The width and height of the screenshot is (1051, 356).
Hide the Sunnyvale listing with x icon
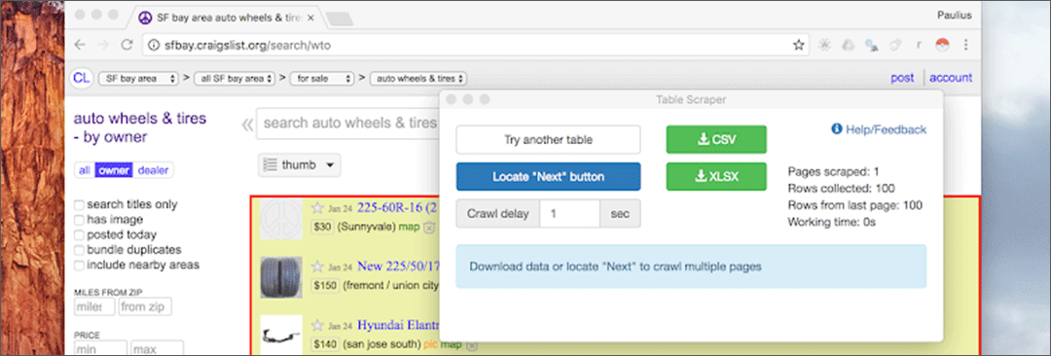(x=430, y=228)
